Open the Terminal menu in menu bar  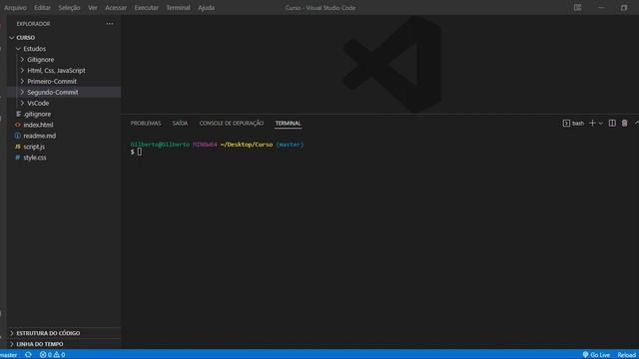pos(178,8)
